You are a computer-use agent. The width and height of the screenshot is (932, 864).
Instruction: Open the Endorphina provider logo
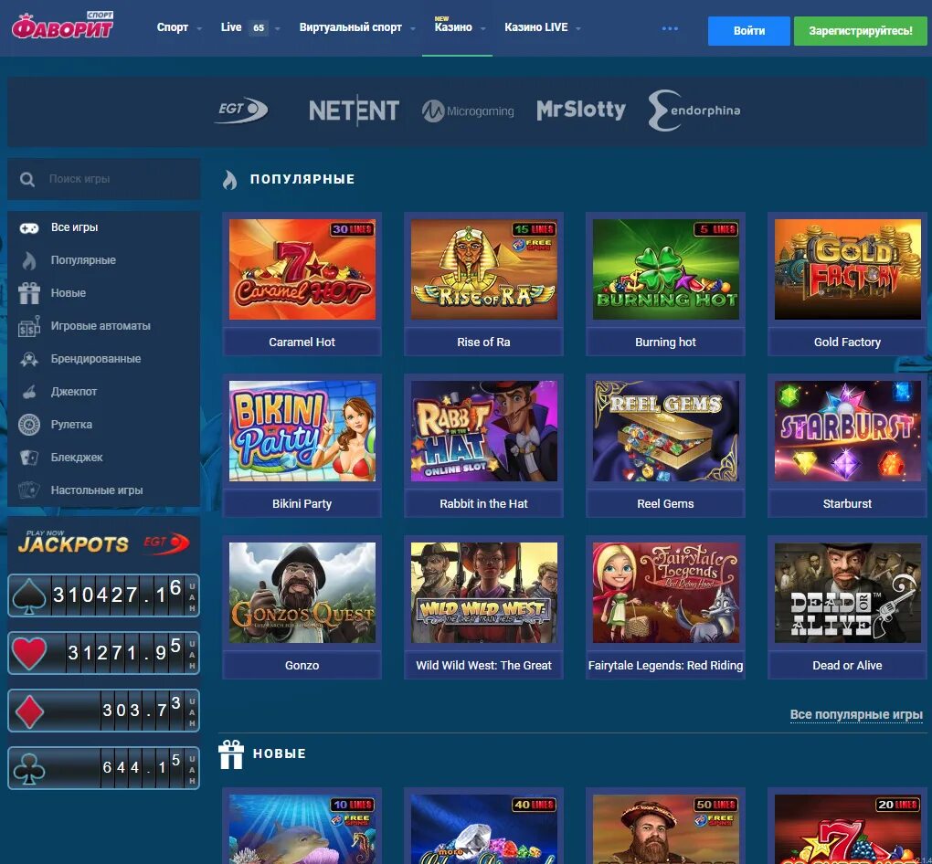click(694, 110)
